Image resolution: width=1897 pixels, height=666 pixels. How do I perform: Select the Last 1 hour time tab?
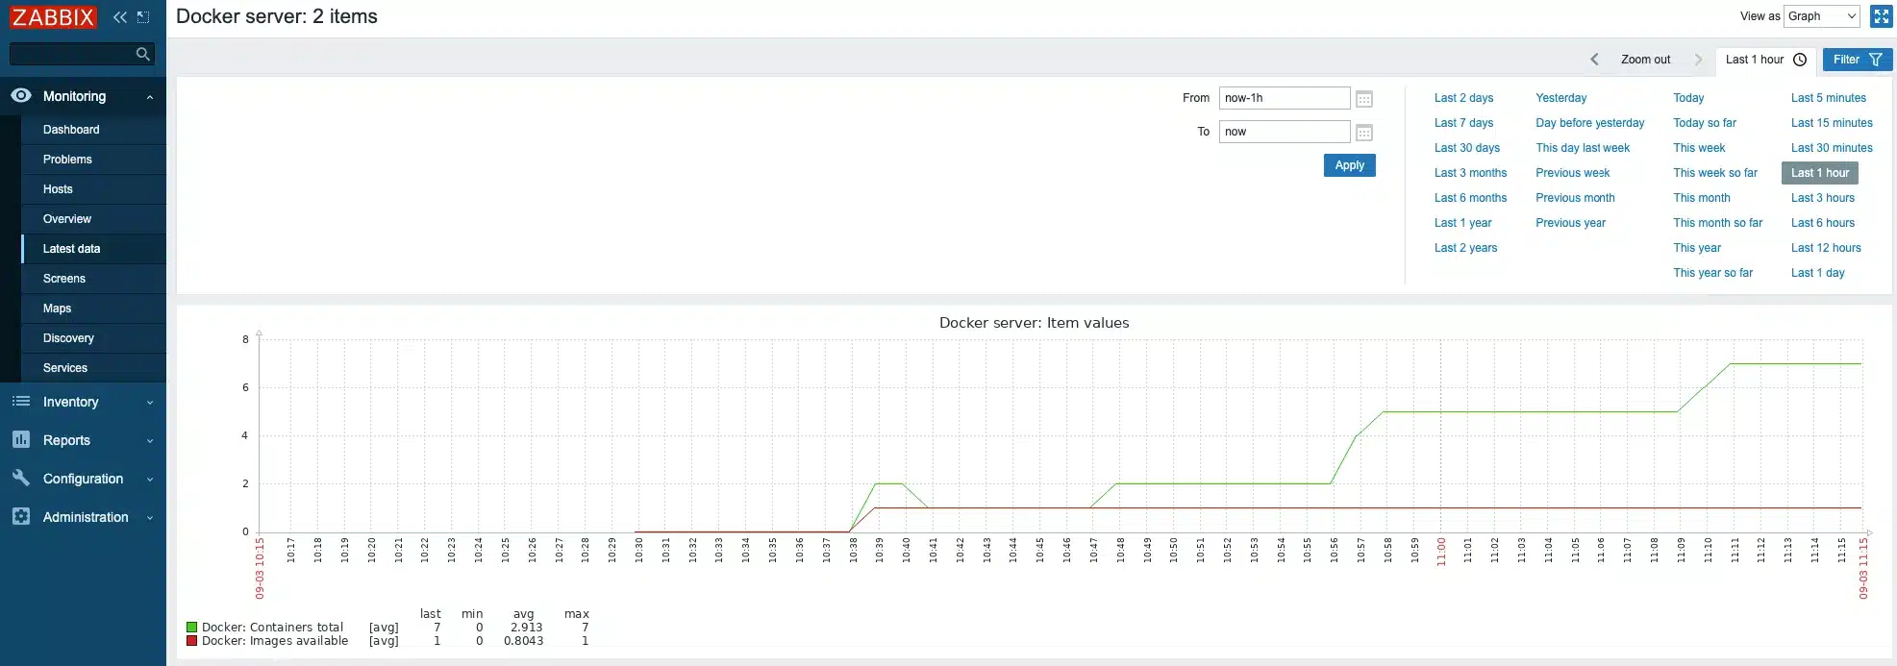(1766, 60)
